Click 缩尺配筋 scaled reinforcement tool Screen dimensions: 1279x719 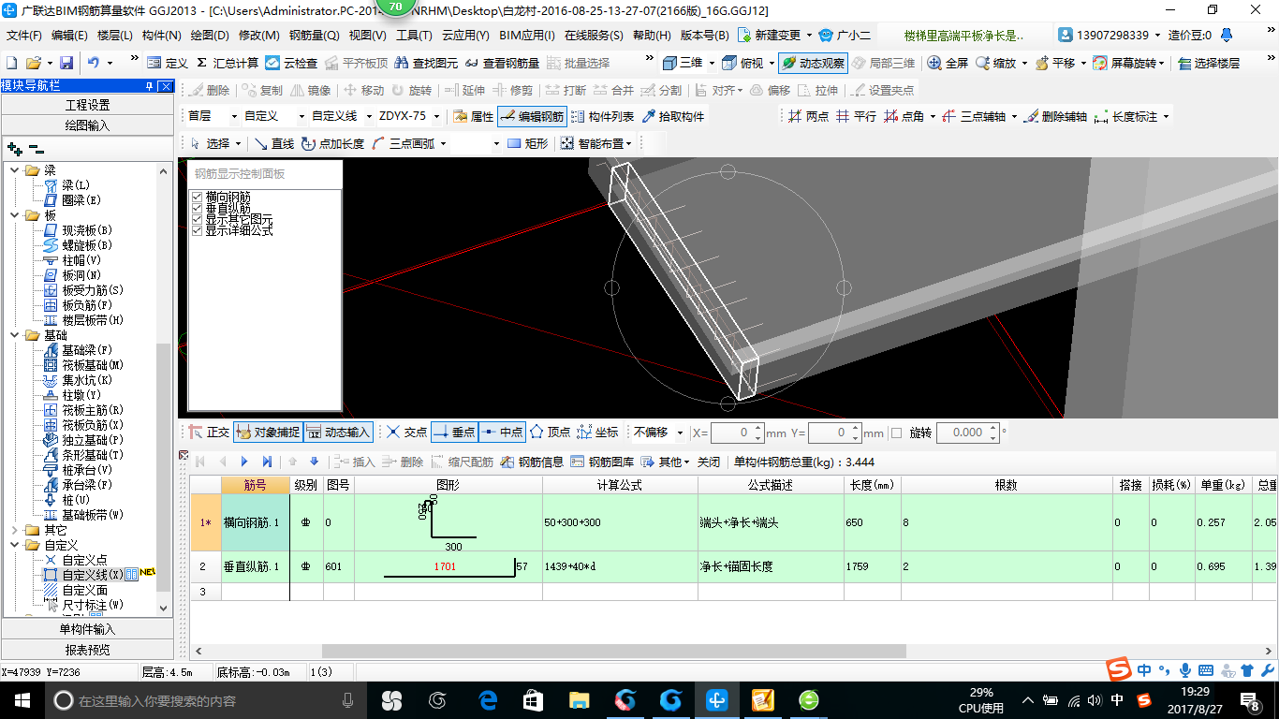coord(462,462)
